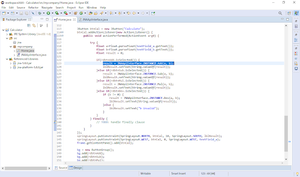This screenshot has width=300, height=177.
Task: Click the Open Task folder icon
Action: 95,13
